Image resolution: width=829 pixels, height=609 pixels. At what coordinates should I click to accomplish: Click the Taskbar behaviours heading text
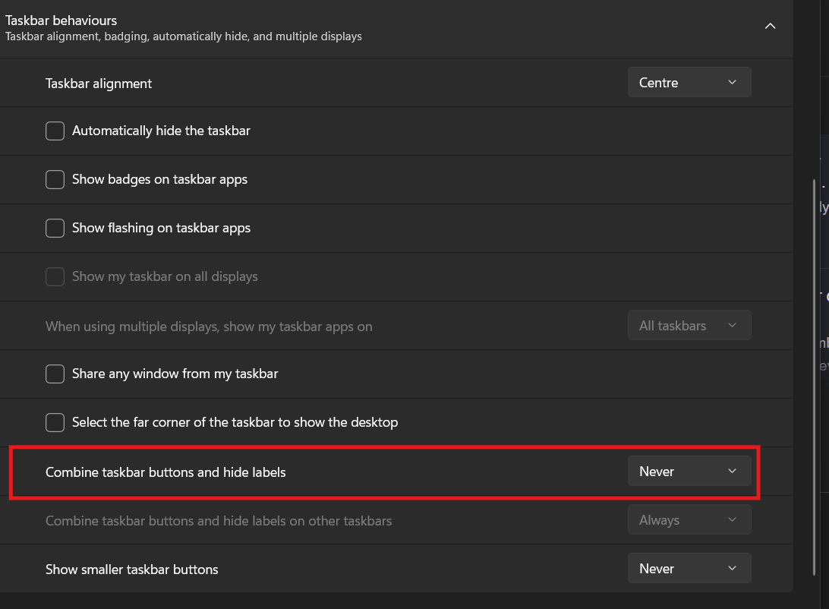tap(61, 21)
